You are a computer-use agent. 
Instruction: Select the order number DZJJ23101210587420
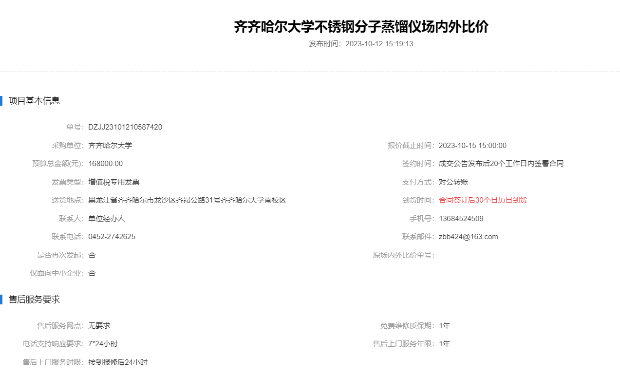[125, 127]
